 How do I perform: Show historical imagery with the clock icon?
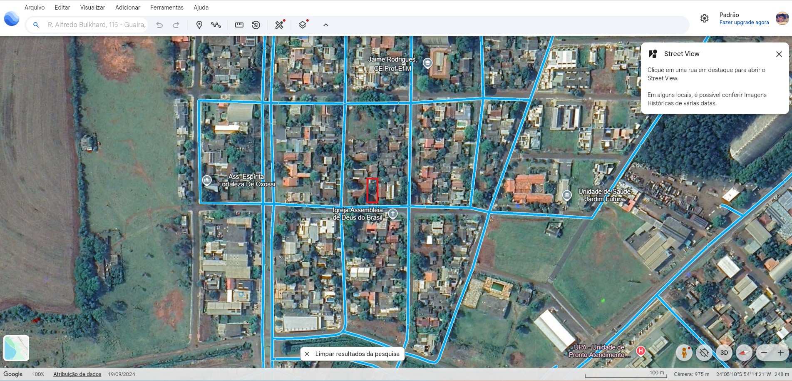click(256, 25)
